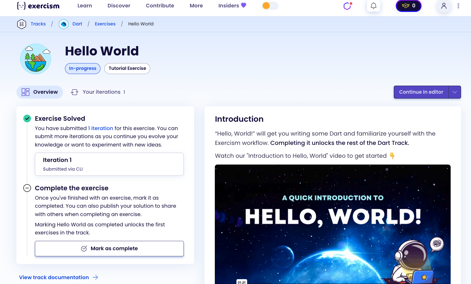Click the In-progress status tag
The width and height of the screenshot is (471, 284).
coord(83,69)
